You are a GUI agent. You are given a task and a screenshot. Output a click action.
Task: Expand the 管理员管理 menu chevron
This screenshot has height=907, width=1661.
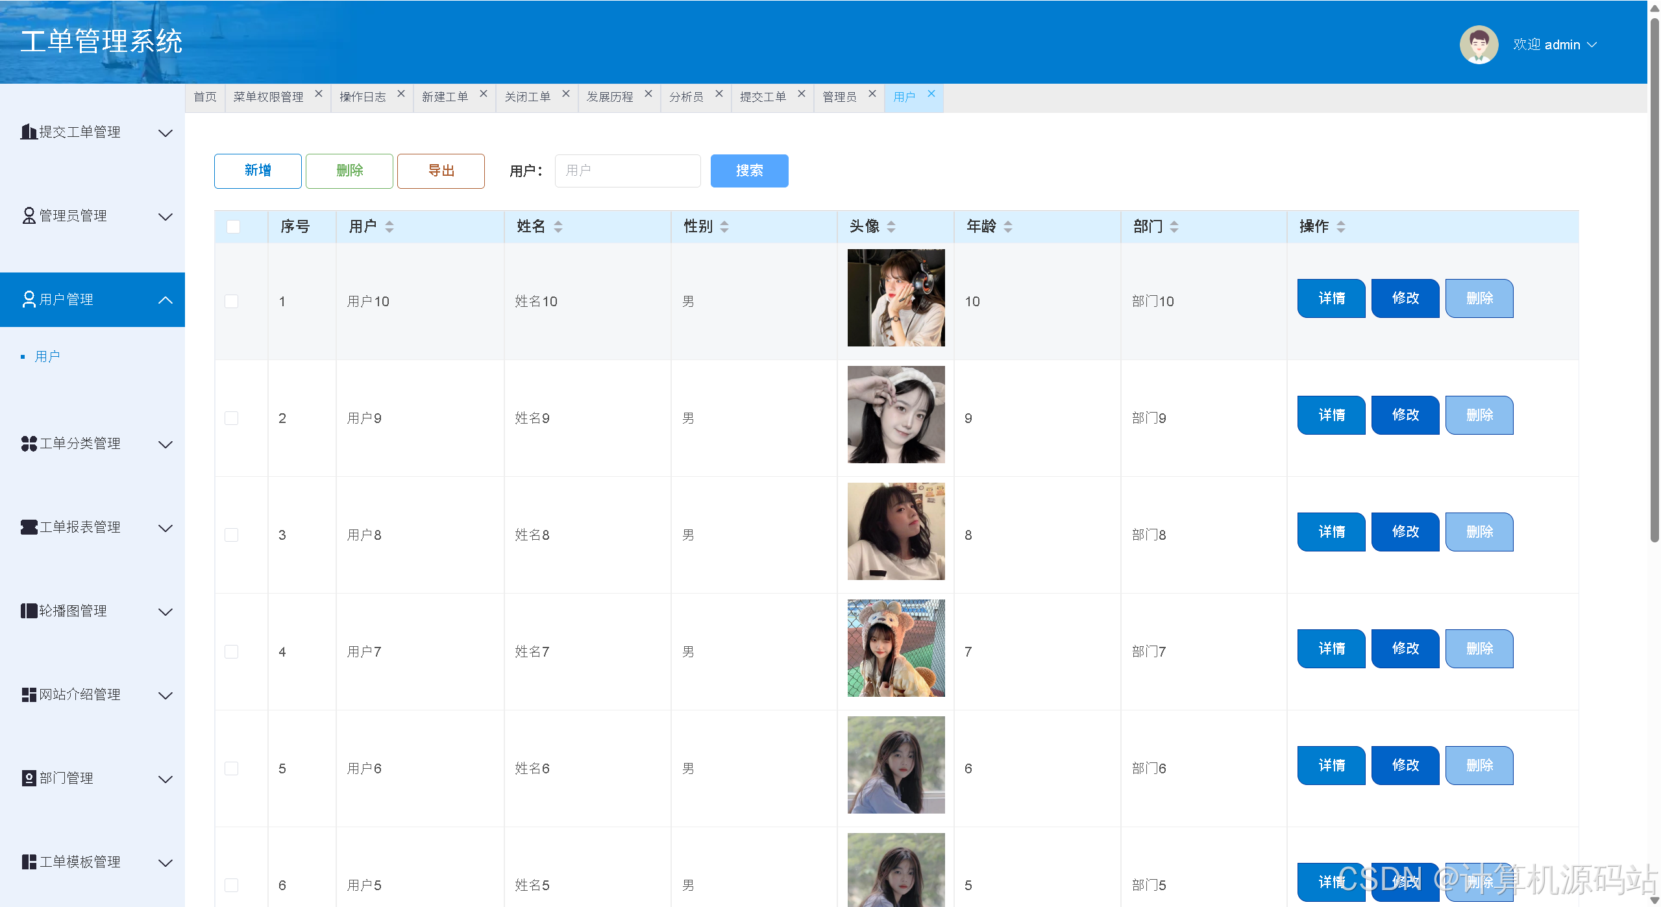click(166, 217)
